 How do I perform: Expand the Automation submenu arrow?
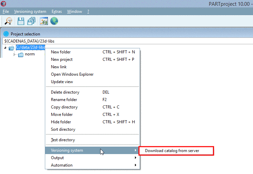(135, 165)
